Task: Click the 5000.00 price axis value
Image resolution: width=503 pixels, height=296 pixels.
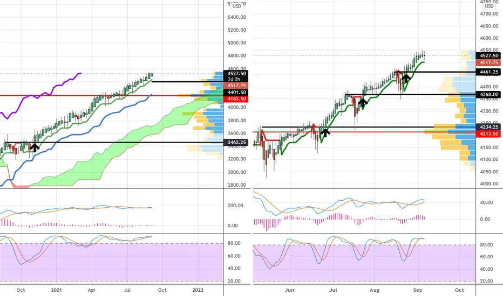Action: point(237,43)
